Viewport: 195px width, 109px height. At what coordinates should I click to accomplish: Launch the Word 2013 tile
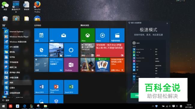click(x=41, y=87)
